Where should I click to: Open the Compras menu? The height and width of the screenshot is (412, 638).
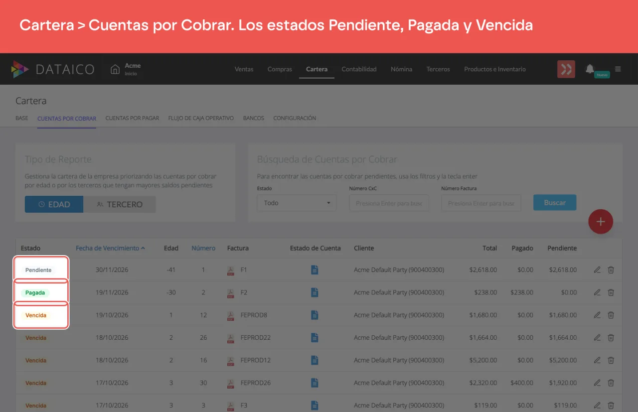click(x=280, y=69)
